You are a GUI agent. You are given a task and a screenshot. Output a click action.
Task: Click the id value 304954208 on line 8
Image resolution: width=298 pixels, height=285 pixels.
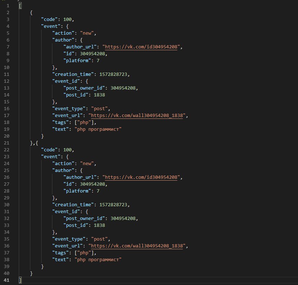pyautogui.click(x=92, y=54)
